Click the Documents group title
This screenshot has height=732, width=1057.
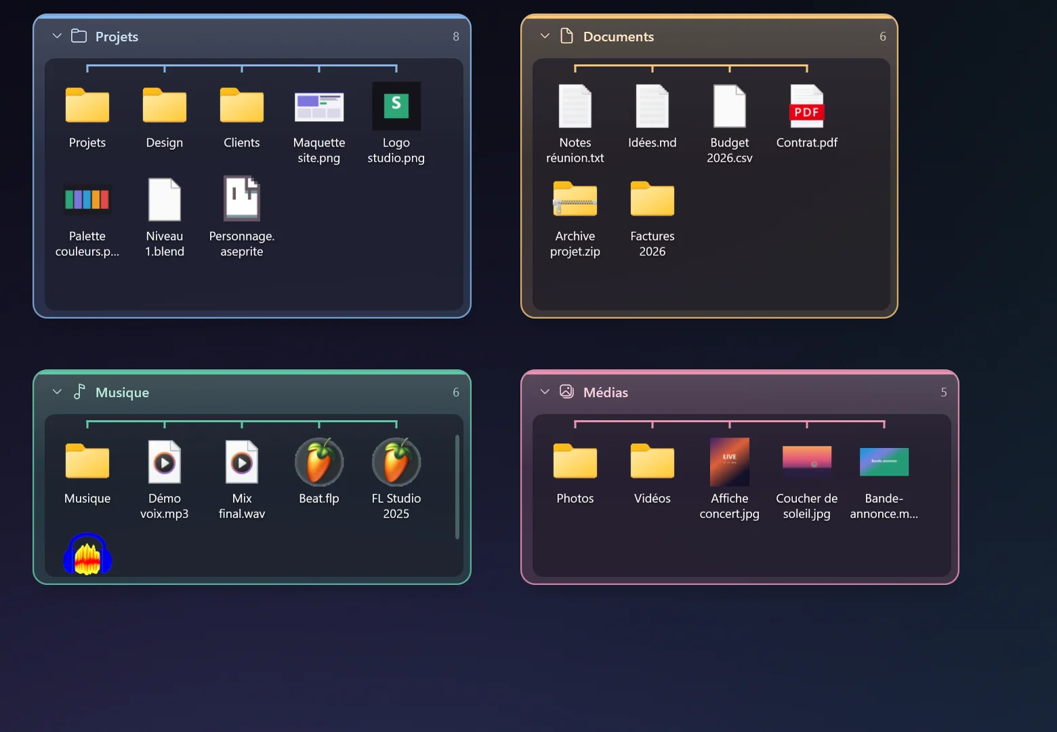pos(619,37)
